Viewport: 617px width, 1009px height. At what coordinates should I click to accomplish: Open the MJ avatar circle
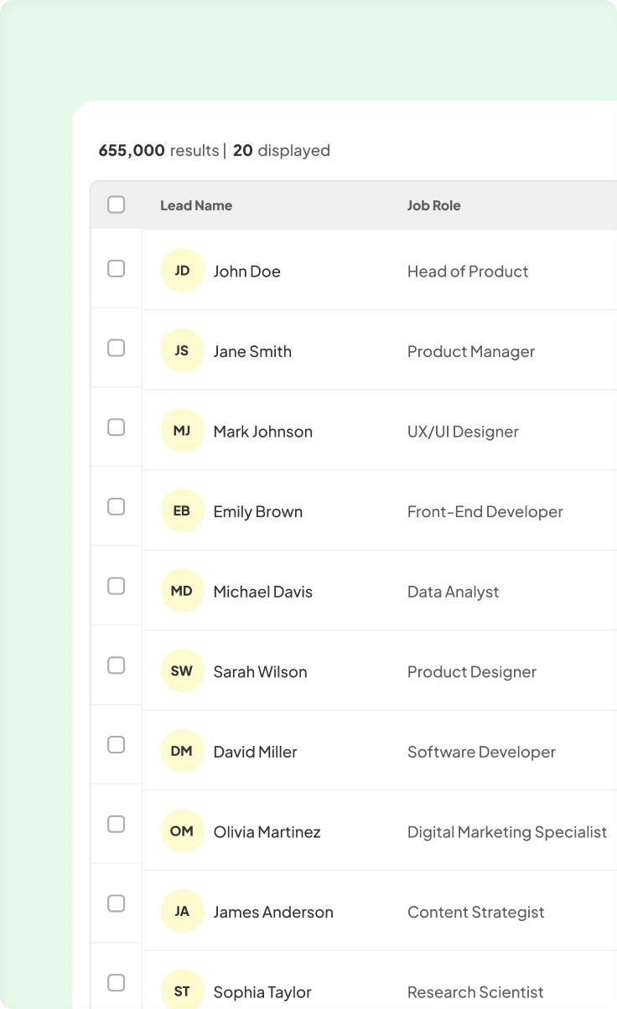tap(182, 431)
